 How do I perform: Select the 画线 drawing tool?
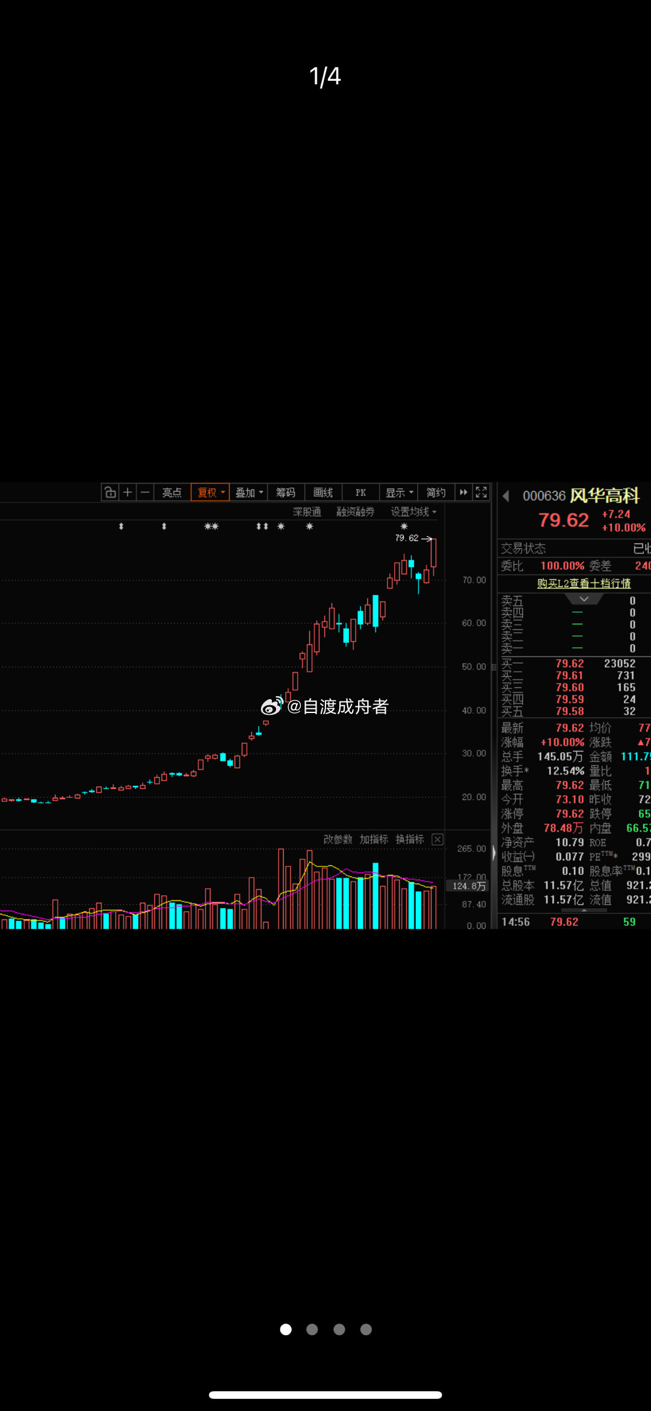click(323, 492)
